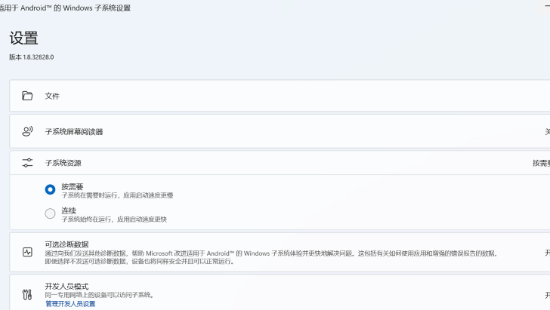
Task: Click the 设置 page heading
Action: (23, 38)
